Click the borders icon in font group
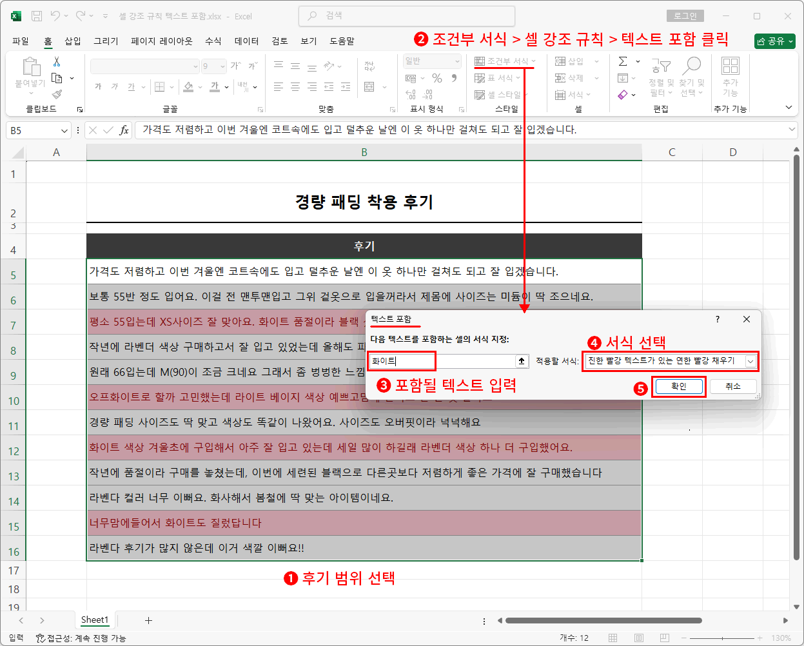 (159, 86)
